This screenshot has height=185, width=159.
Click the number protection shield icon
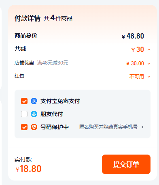point(34,127)
